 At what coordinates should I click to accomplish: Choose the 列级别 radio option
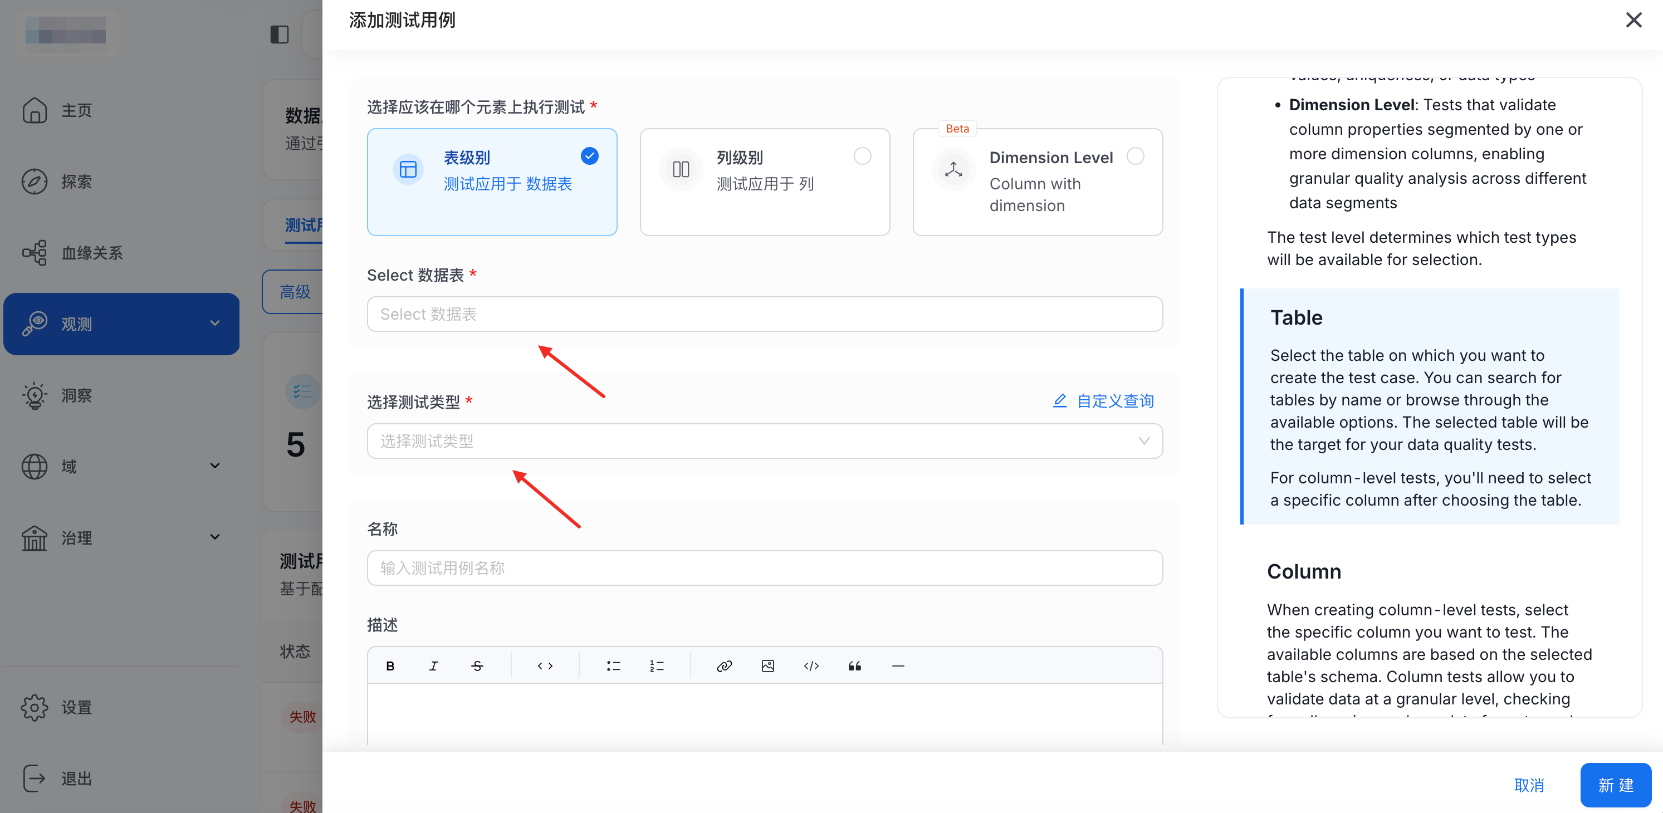point(862,156)
